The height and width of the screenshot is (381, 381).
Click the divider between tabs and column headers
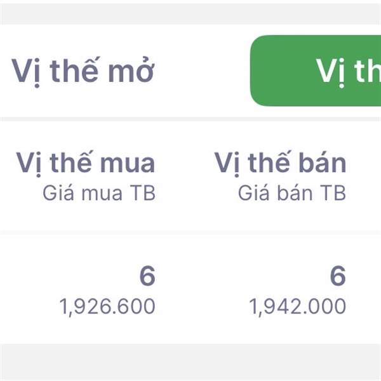pos(190,118)
